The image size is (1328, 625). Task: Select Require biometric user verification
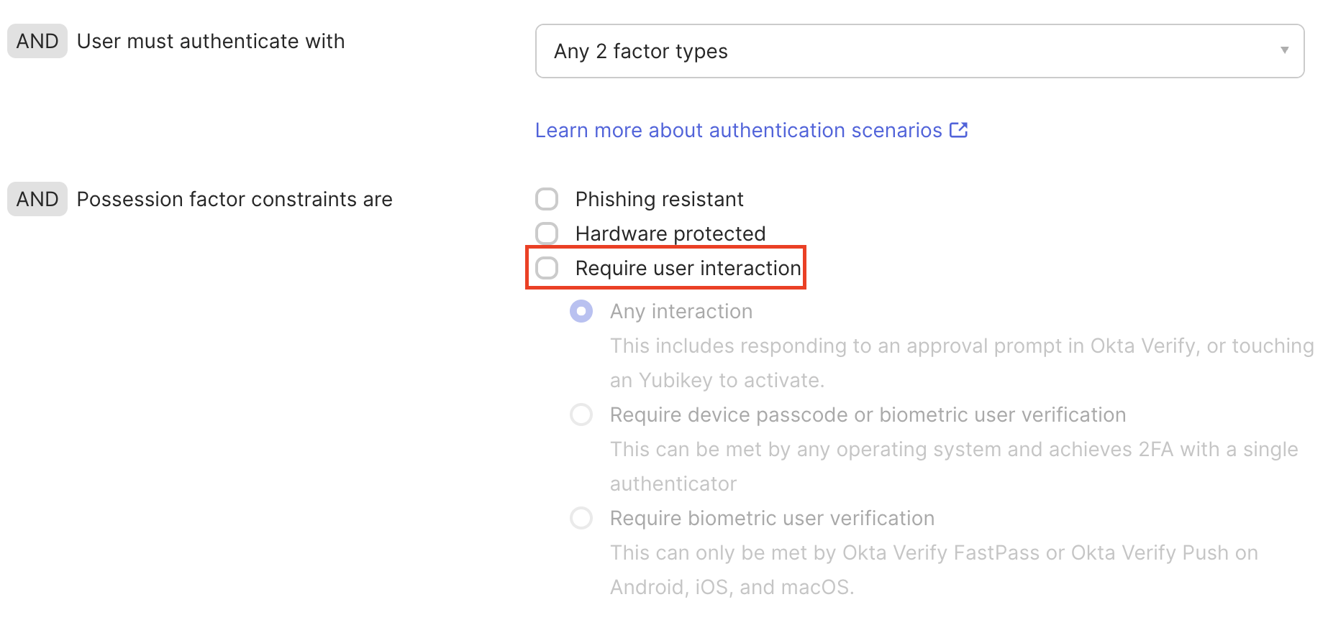[581, 518]
